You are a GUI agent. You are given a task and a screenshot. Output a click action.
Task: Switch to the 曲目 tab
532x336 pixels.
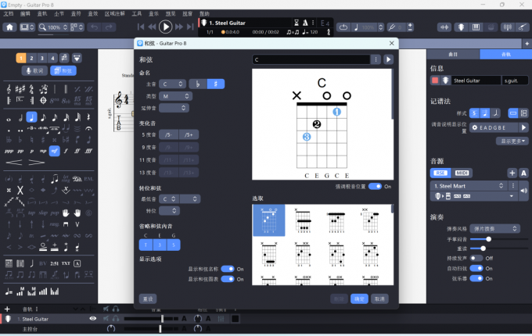click(x=453, y=54)
